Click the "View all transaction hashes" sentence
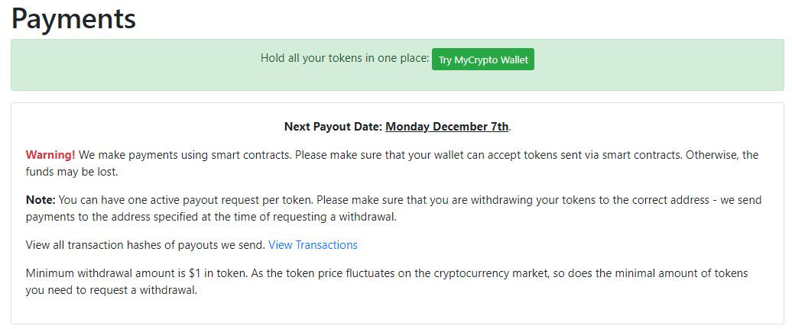This screenshot has height=329, width=792. [145, 245]
